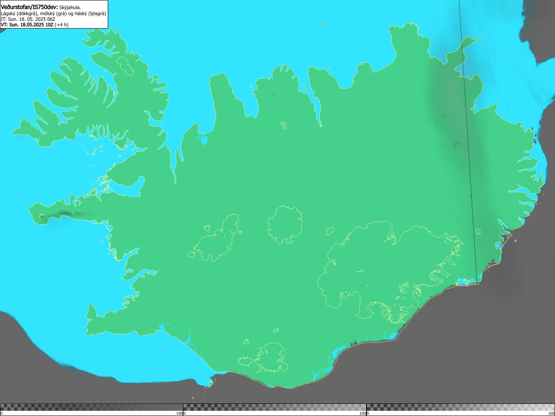Select the "Lágský (dökkgrá), miðský (grá)" legend line
The image size is (555, 416).
pyautogui.click(x=33, y=13)
